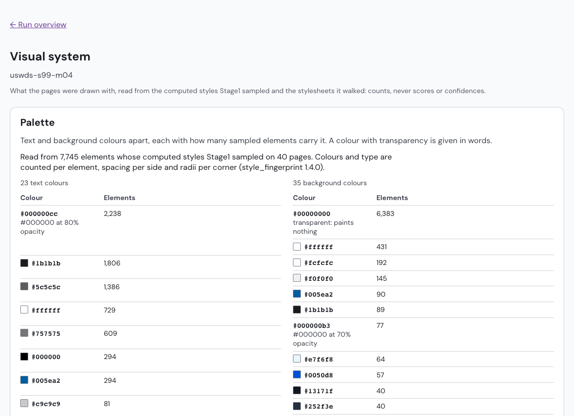
Task: Click the 729 elements count
Action: (x=109, y=310)
